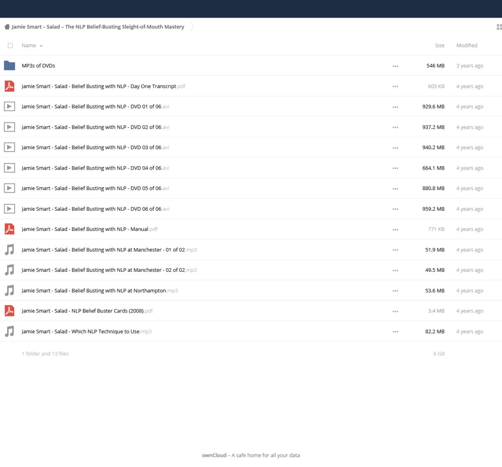Tick the select all files checkbox
This screenshot has height=467, width=502.
[10, 46]
